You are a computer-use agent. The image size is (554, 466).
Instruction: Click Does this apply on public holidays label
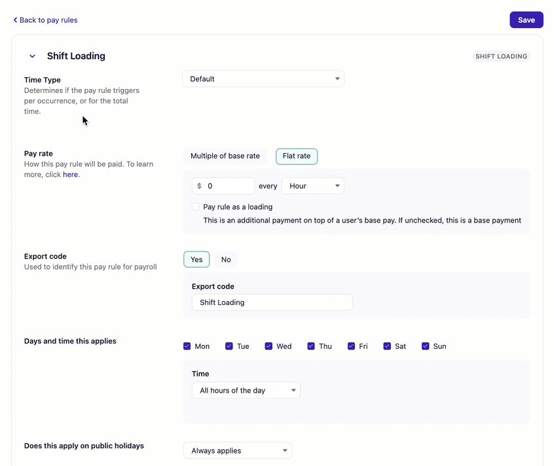(x=84, y=446)
